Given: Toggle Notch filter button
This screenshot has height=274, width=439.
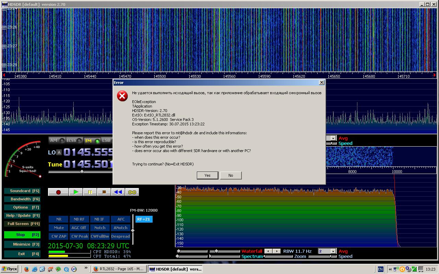Looking at the screenshot, I should pos(100,228).
